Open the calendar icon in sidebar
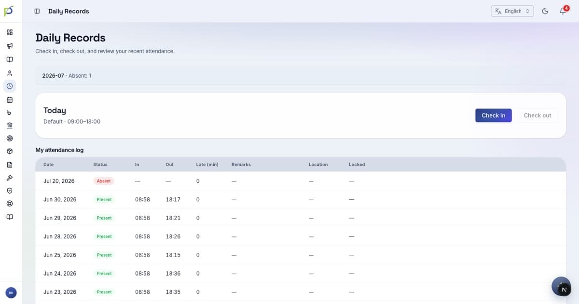This screenshot has height=304, width=579. pyautogui.click(x=10, y=99)
